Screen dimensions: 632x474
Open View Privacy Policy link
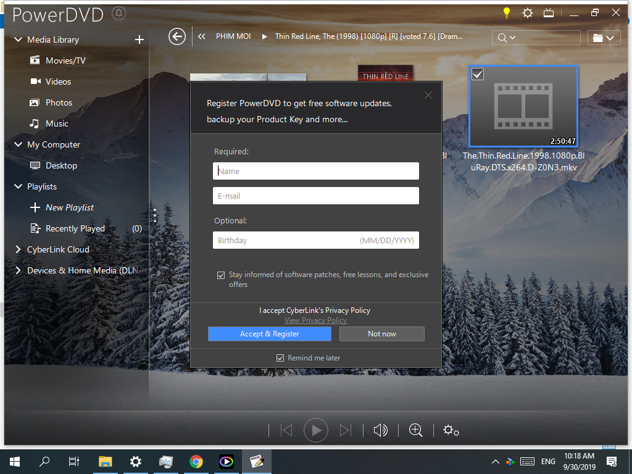pos(315,320)
